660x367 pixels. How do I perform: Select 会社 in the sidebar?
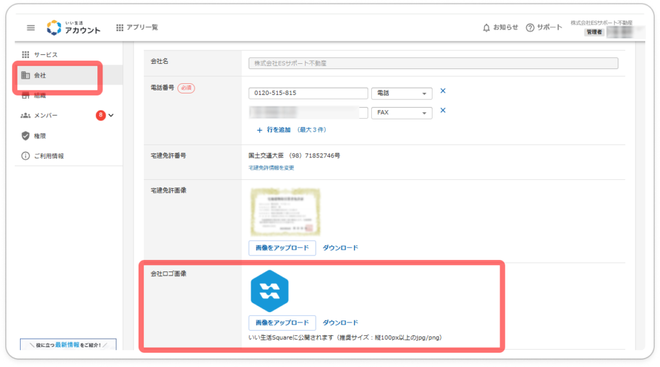[x=40, y=75]
